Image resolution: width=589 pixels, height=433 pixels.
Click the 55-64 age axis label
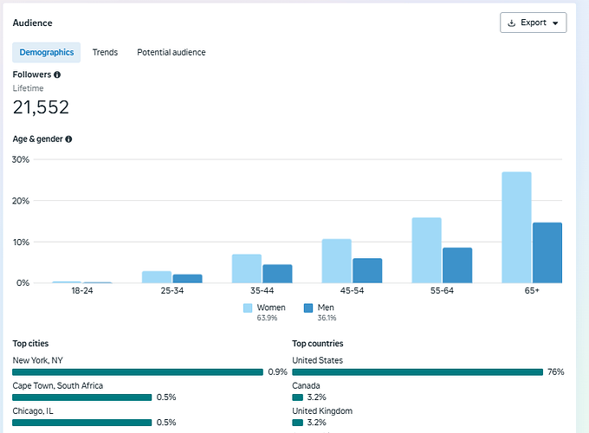tap(442, 291)
